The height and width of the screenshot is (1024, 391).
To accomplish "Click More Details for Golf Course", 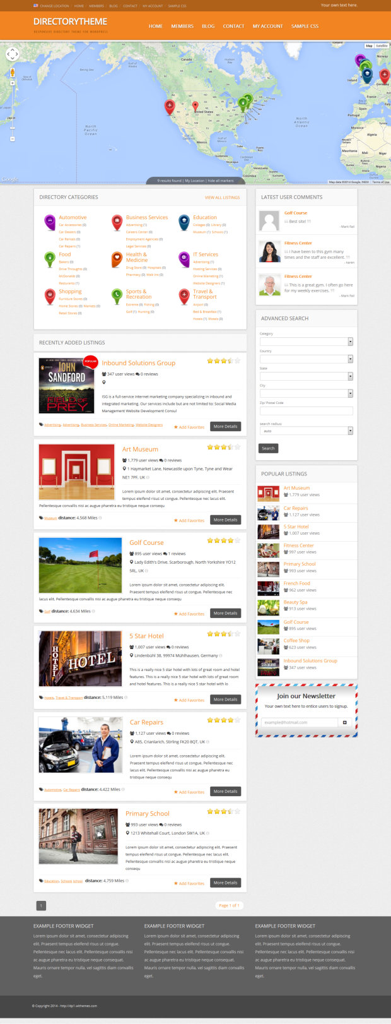I will tap(225, 613).
